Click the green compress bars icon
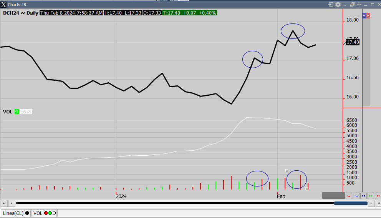This screenshot has height=218, width=381. coord(371,196)
